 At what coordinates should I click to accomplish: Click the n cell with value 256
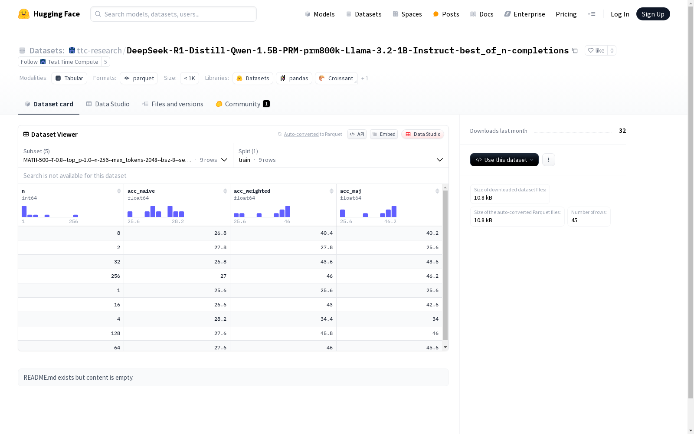71,276
